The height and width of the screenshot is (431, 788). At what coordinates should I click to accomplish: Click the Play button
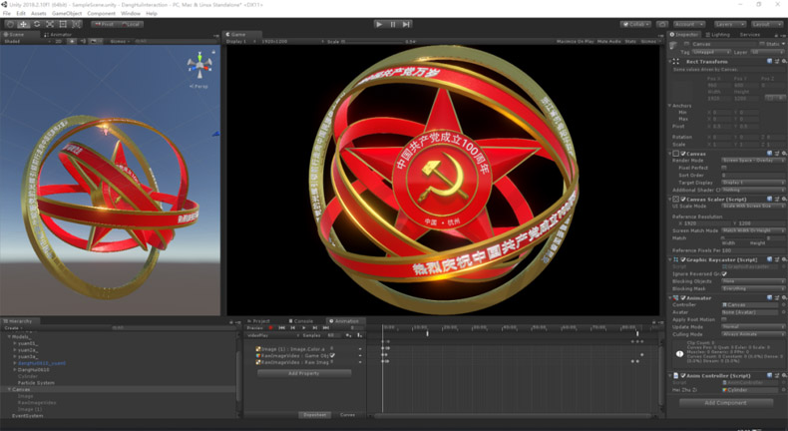click(379, 24)
